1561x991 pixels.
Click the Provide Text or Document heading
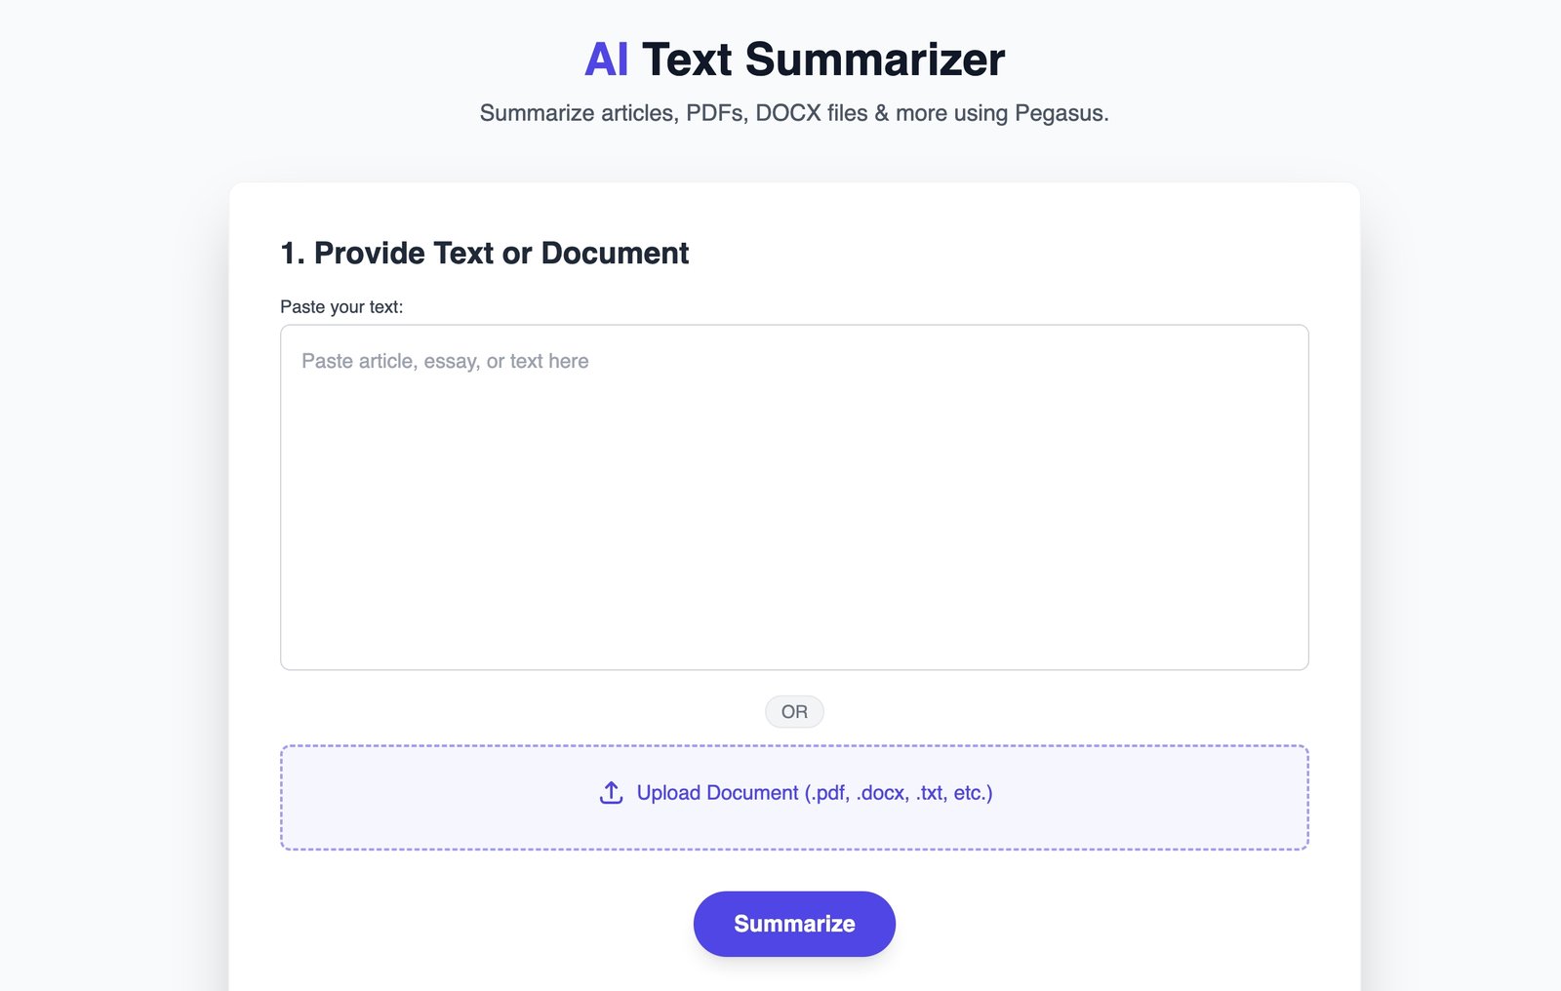[484, 253]
